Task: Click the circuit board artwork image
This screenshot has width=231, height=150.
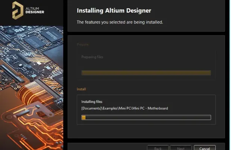Action: pos(31,88)
